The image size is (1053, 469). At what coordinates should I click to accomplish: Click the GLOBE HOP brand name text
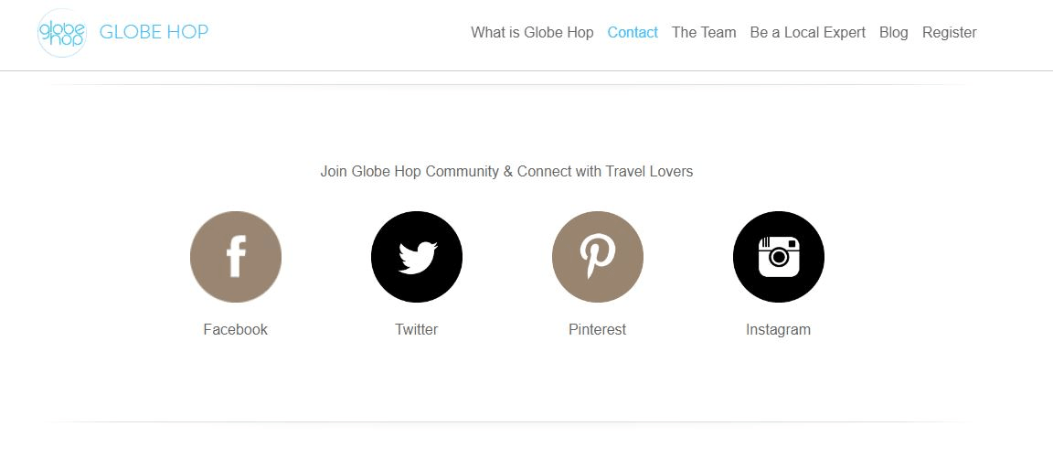pyautogui.click(x=154, y=32)
